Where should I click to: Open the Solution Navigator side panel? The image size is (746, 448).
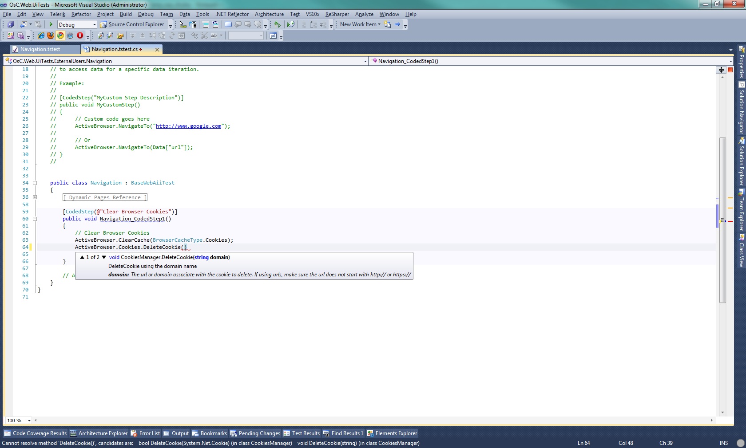(742, 108)
